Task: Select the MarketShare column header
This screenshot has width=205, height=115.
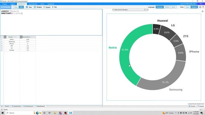Action: (28, 37)
